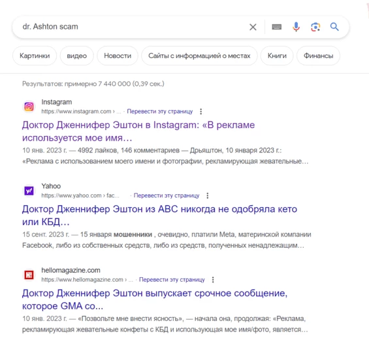Select the Финансы filter chip
369x340 pixels.
[x=318, y=56]
